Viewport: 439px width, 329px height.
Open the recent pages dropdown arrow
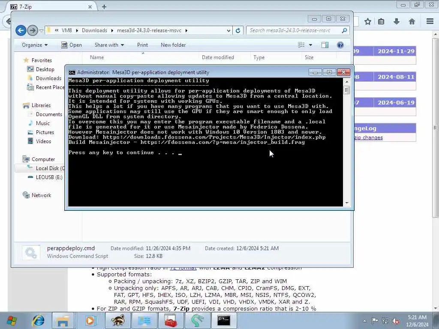click(41, 30)
